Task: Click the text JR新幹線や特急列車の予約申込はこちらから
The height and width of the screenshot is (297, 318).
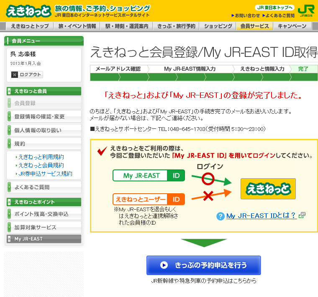Action: point(204,281)
